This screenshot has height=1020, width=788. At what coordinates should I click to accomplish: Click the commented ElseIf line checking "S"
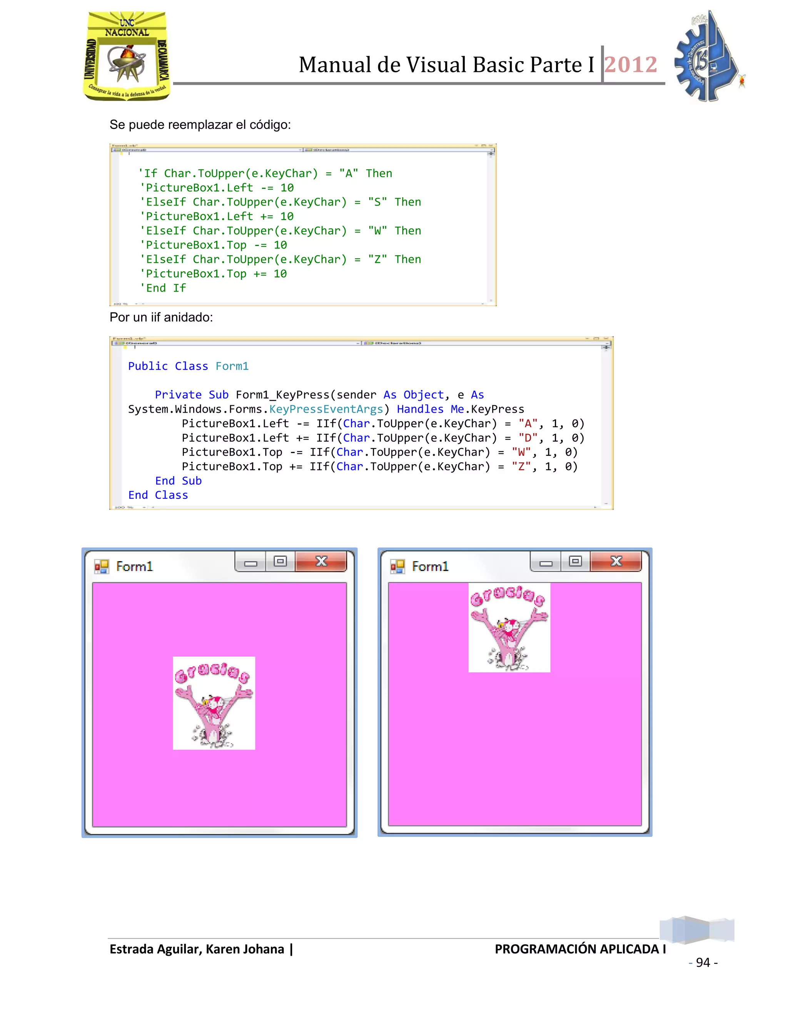280,202
